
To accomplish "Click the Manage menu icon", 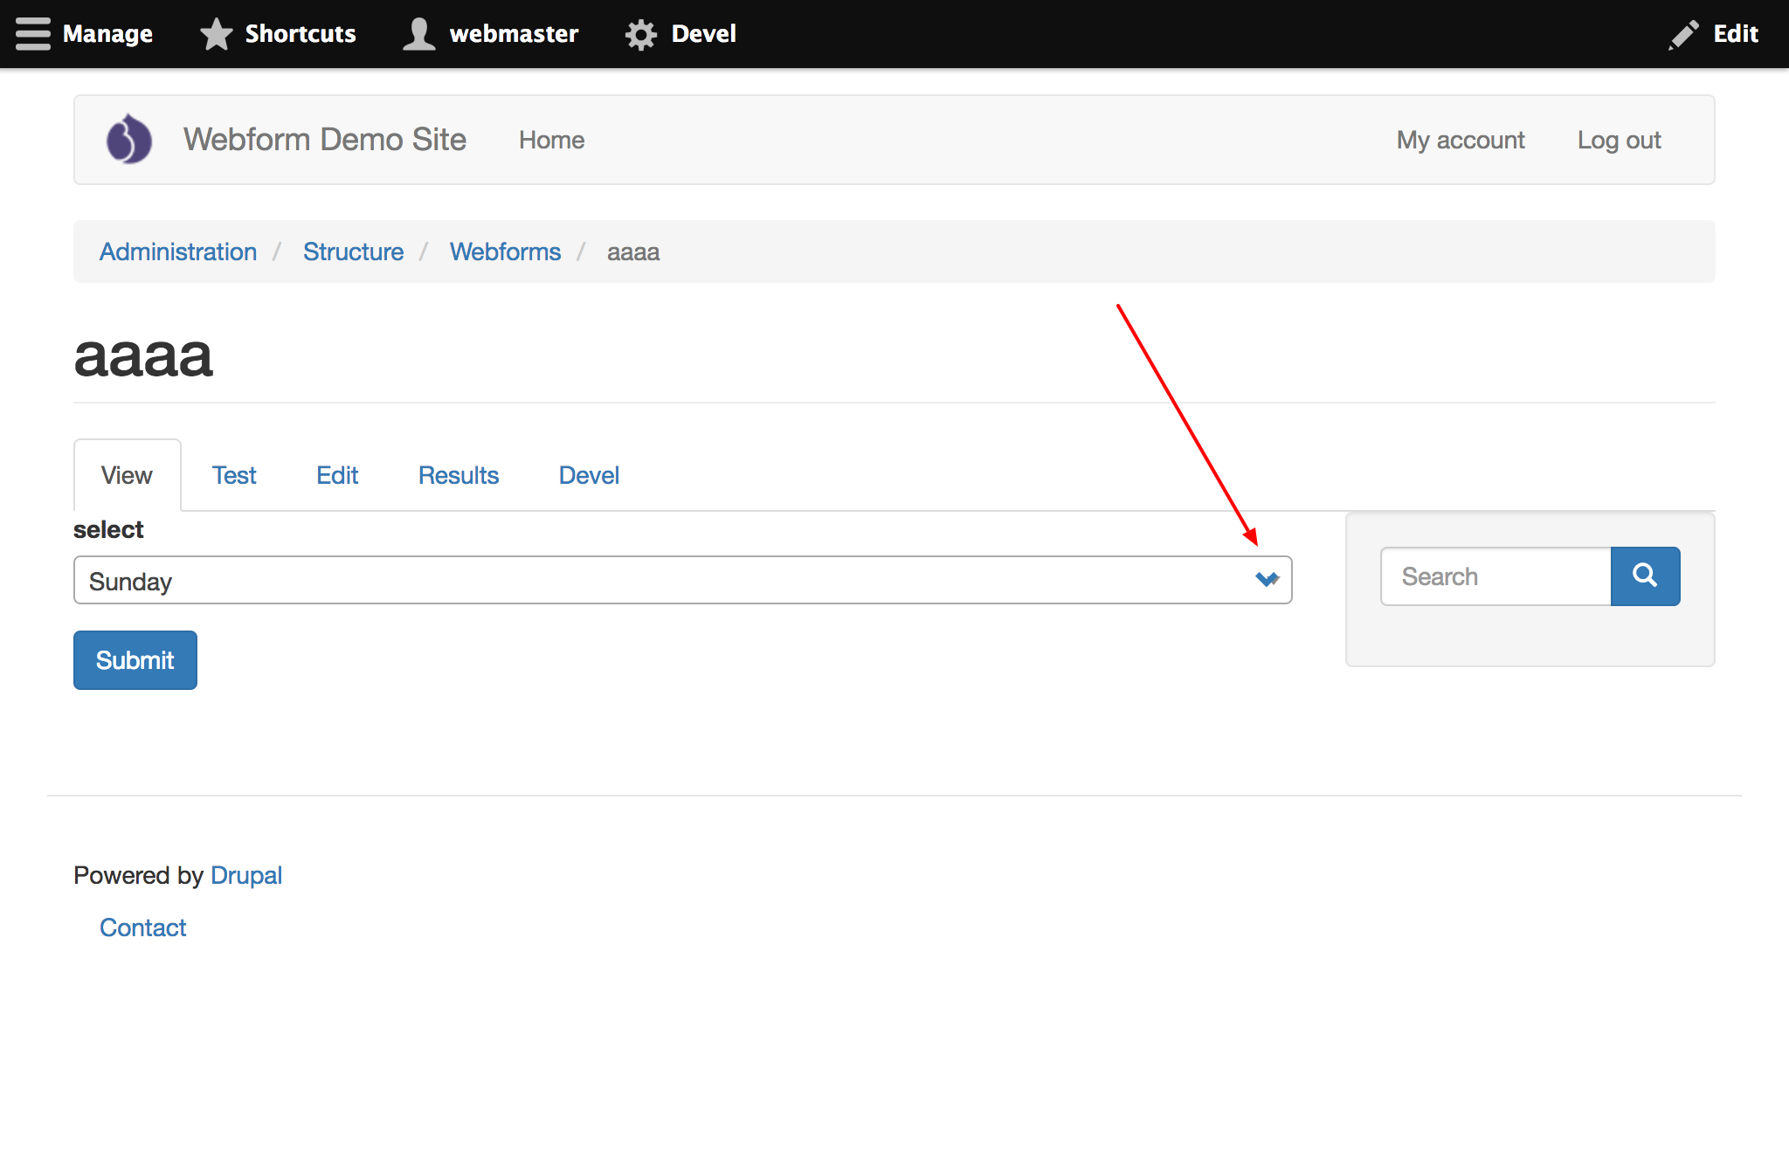I will click(27, 31).
